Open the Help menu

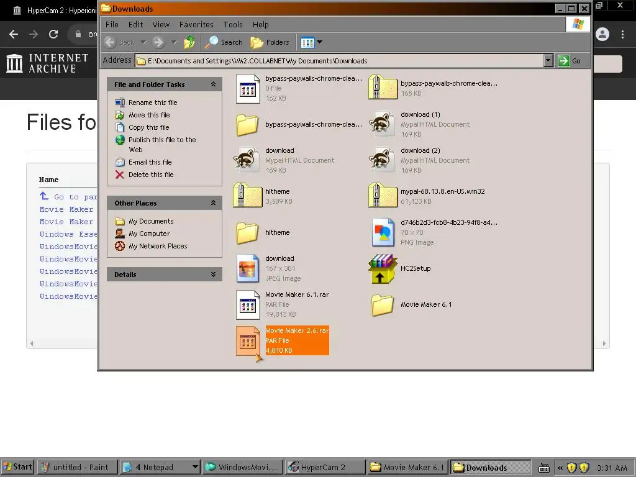click(260, 24)
